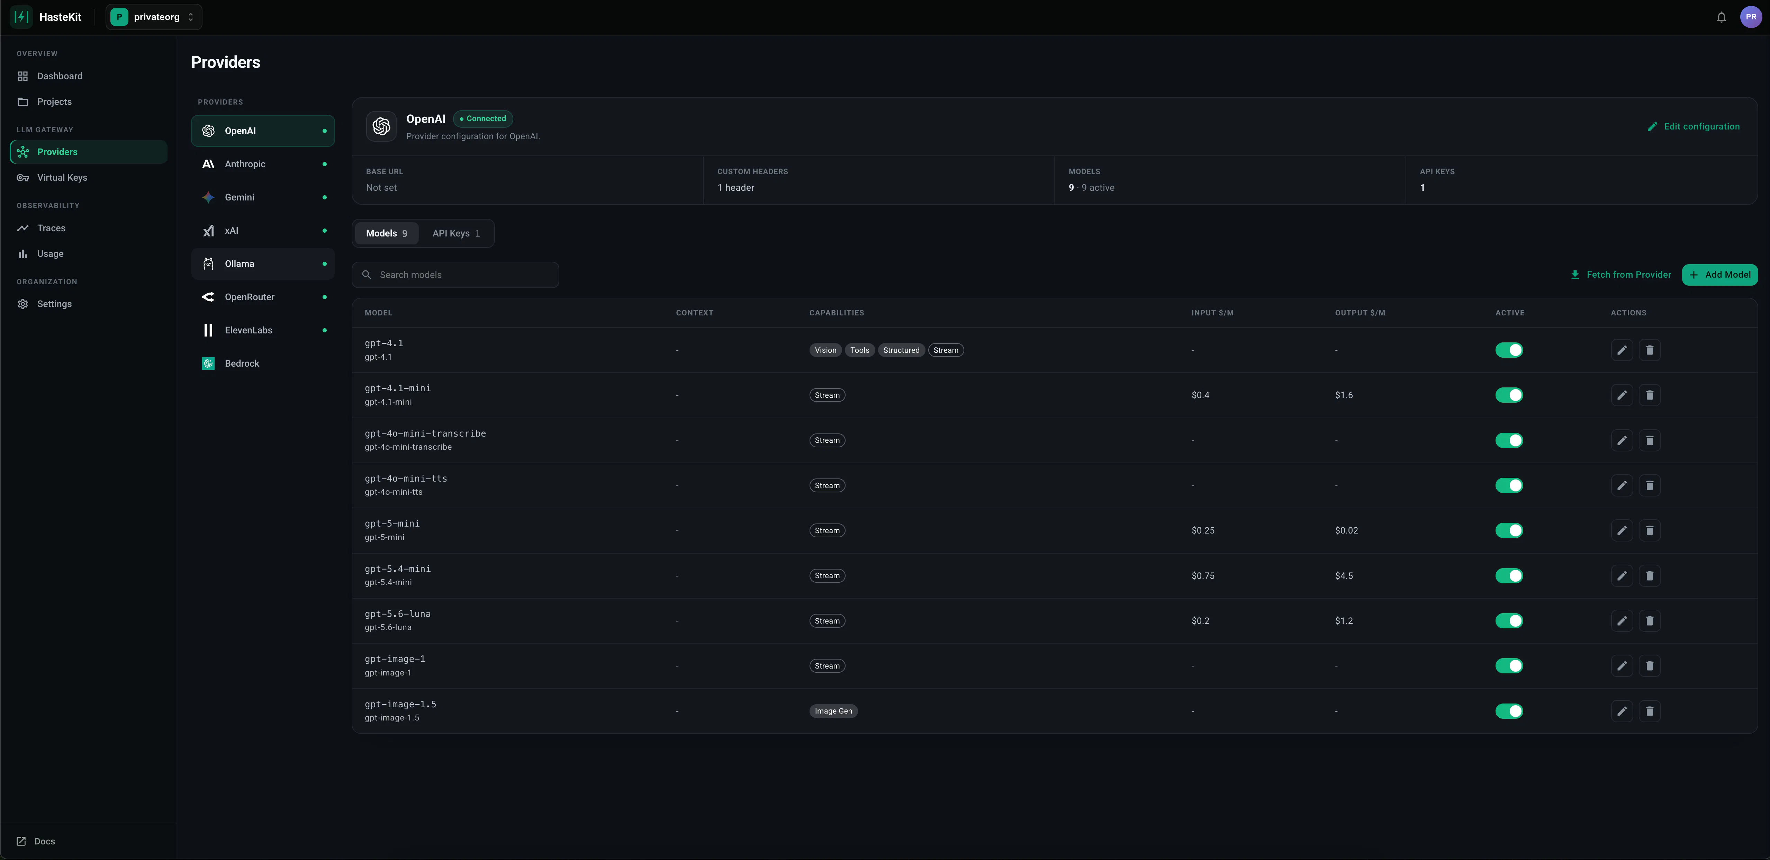Click the search magnifier icon
Viewport: 1770px width, 860px height.
[366, 275]
